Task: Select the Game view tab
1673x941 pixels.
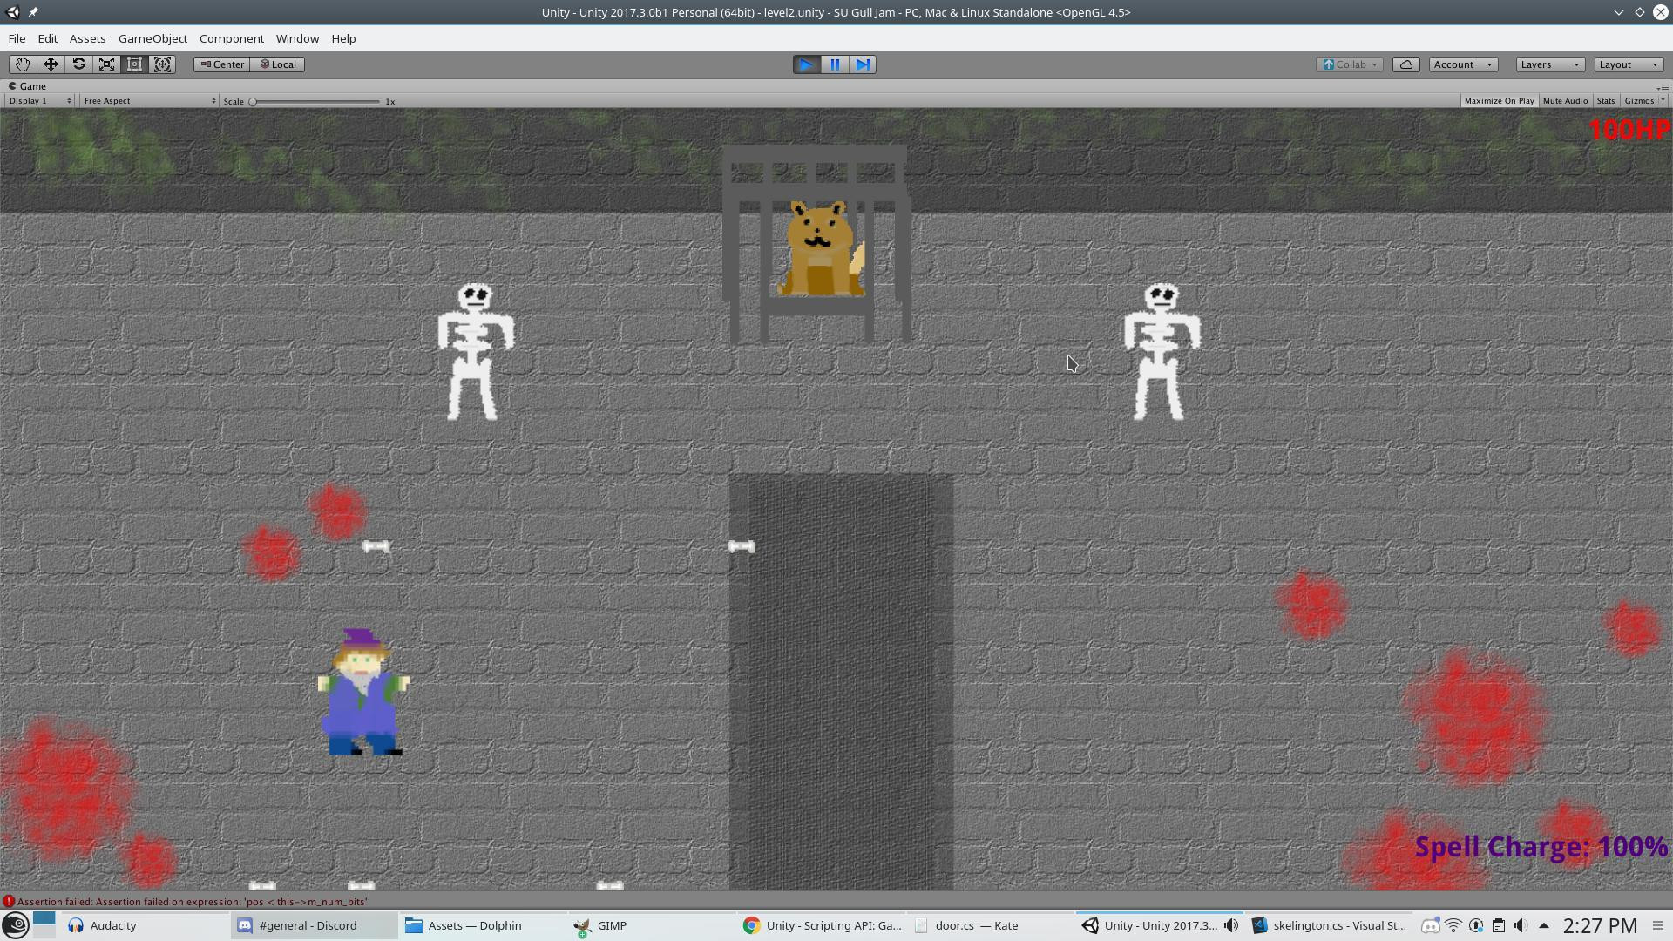Action: pos(28,86)
